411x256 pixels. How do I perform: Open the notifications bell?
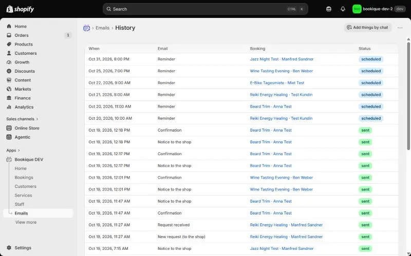click(x=343, y=9)
